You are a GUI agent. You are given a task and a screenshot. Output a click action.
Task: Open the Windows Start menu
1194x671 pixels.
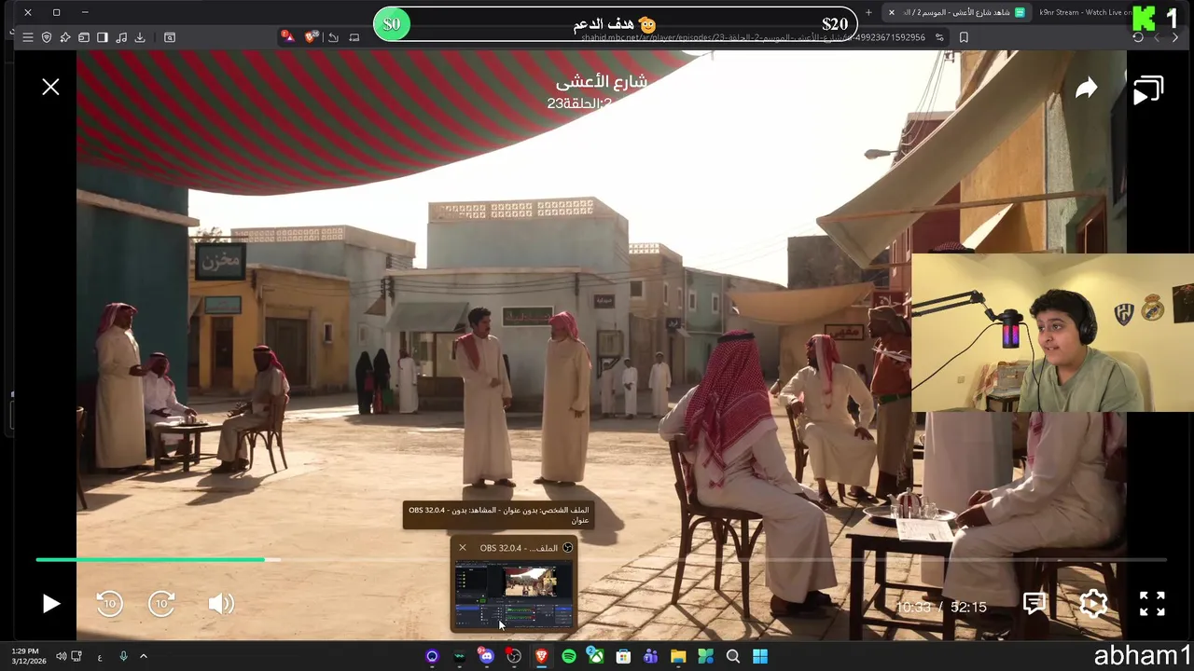[x=760, y=656]
